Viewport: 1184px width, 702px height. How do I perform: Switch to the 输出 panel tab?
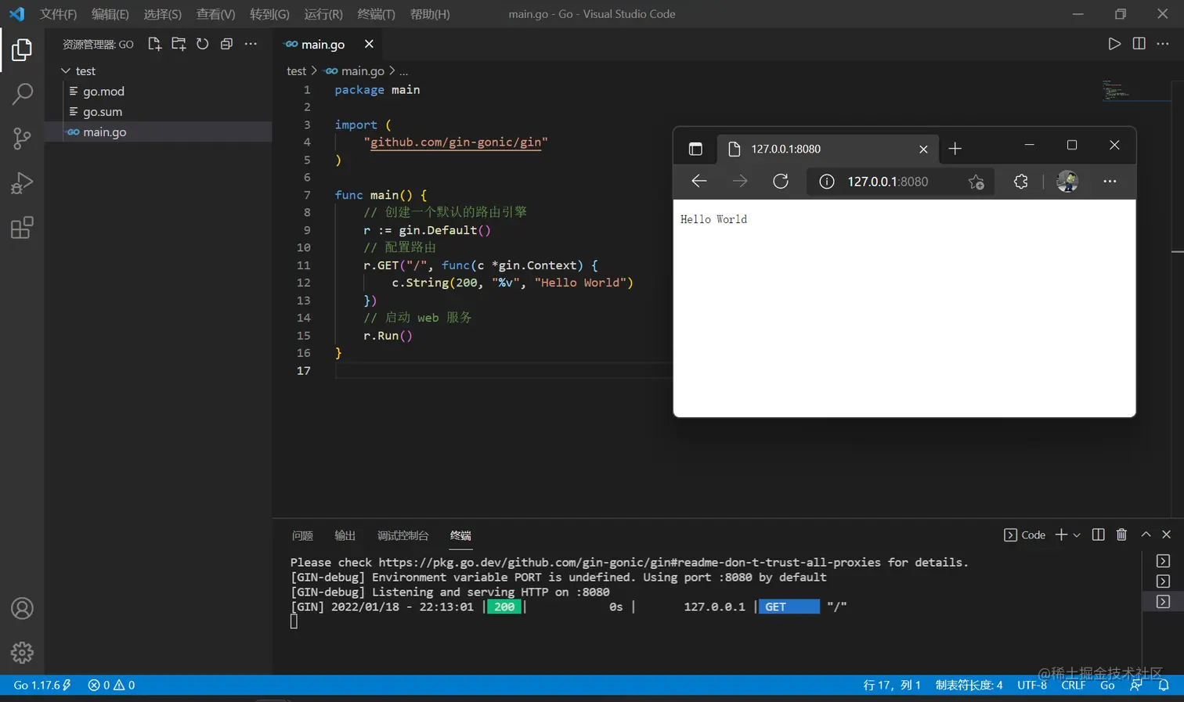pyautogui.click(x=345, y=535)
